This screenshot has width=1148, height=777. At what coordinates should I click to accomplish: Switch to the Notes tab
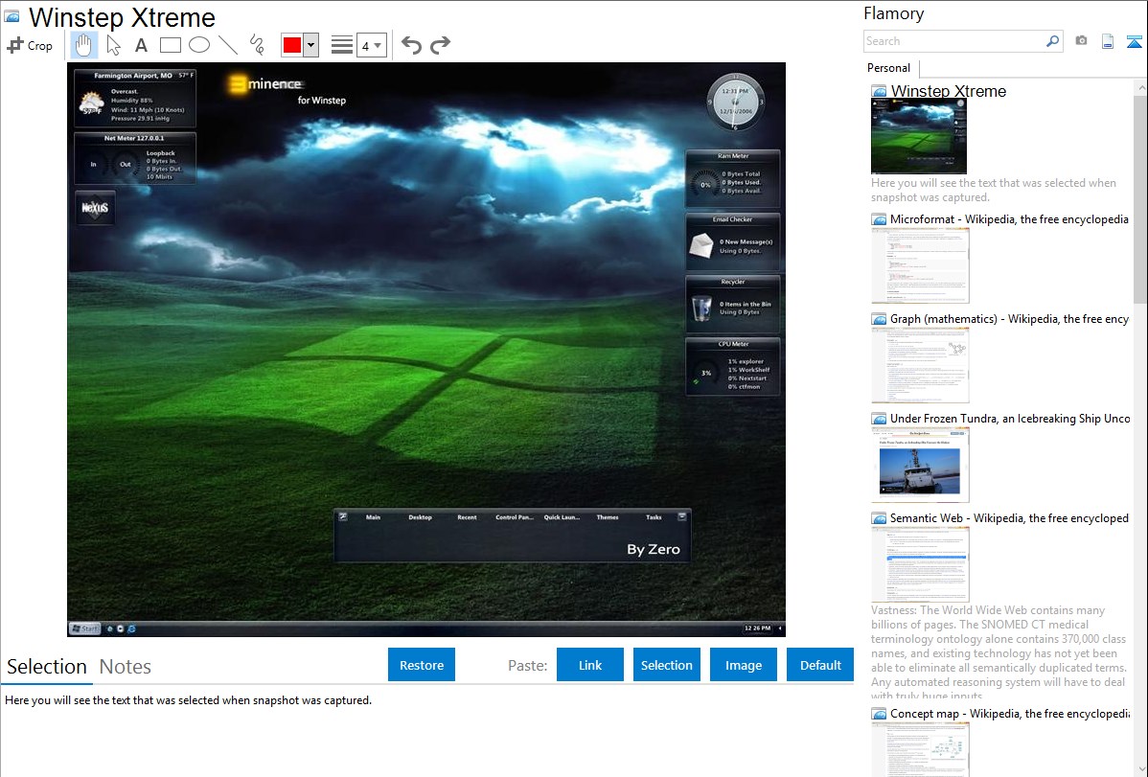pyautogui.click(x=126, y=667)
